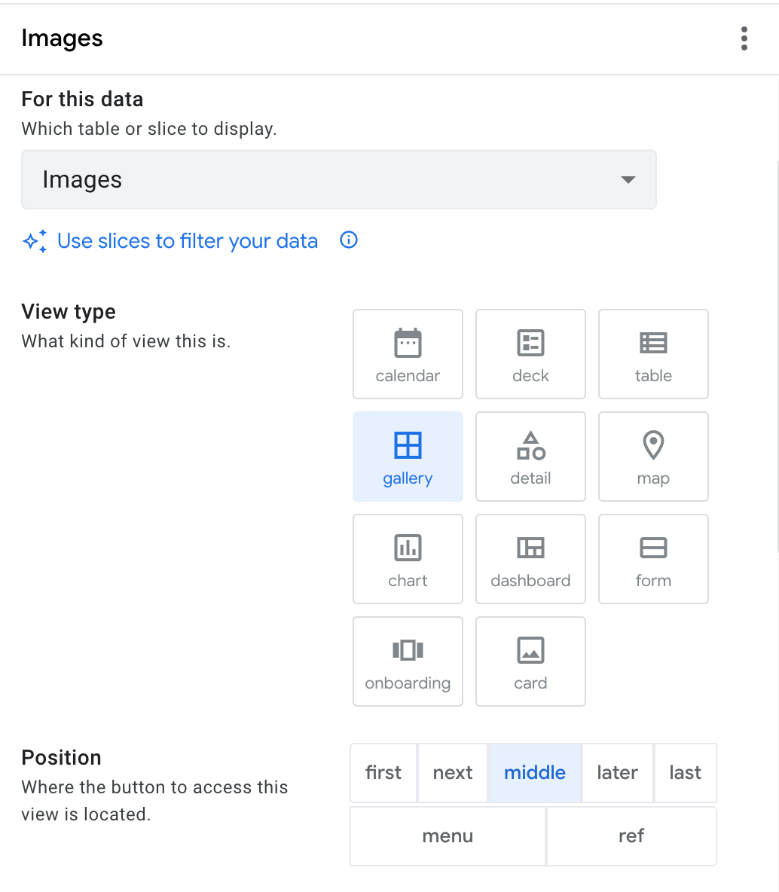Viewport: 779px width, 892px height.
Task: Set position to next
Action: tap(453, 773)
